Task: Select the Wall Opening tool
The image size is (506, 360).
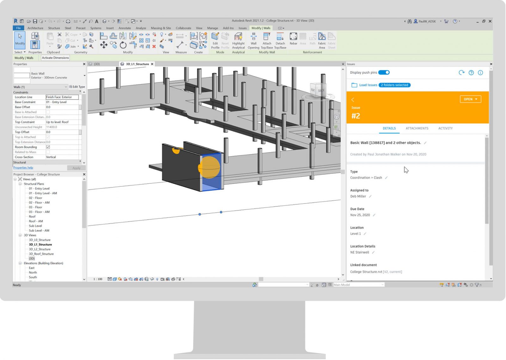Action: pos(253,40)
